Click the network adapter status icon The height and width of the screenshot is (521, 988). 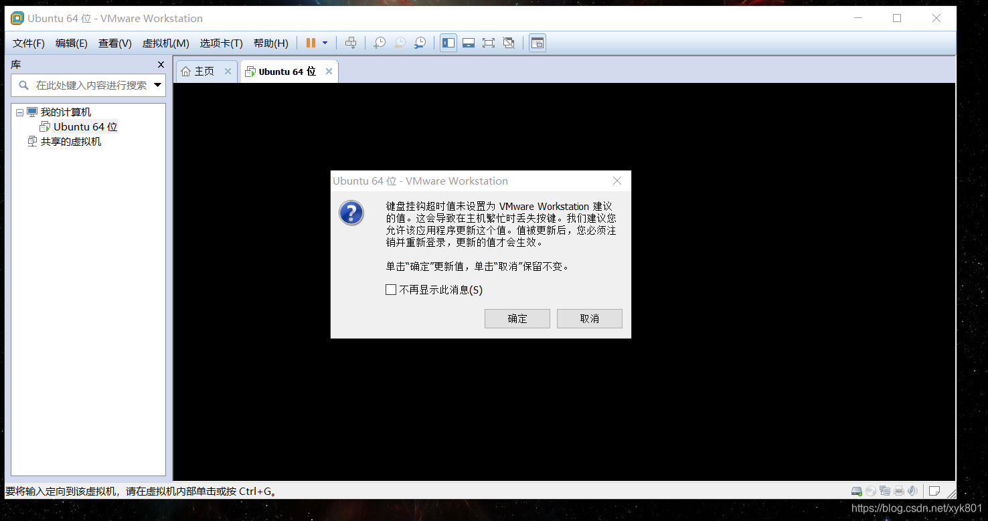885,491
